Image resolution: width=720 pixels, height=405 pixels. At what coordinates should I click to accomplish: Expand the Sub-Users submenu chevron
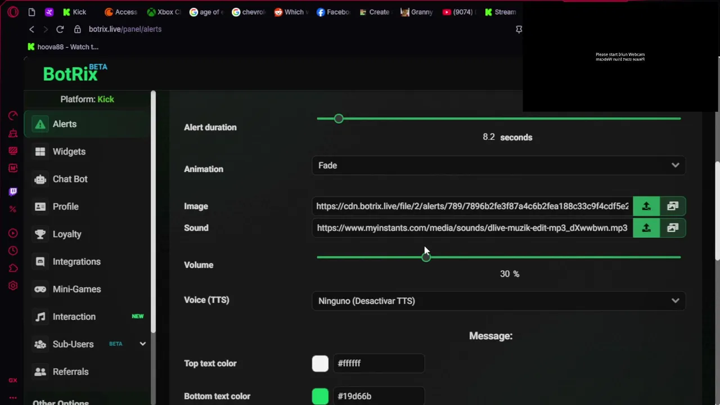pos(142,344)
